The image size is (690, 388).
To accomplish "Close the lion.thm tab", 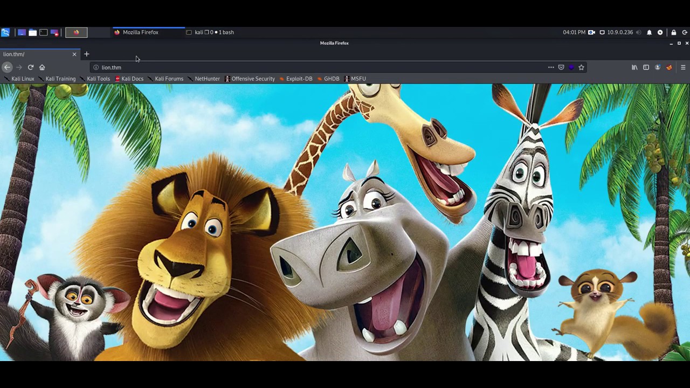I will click(74, 54).
